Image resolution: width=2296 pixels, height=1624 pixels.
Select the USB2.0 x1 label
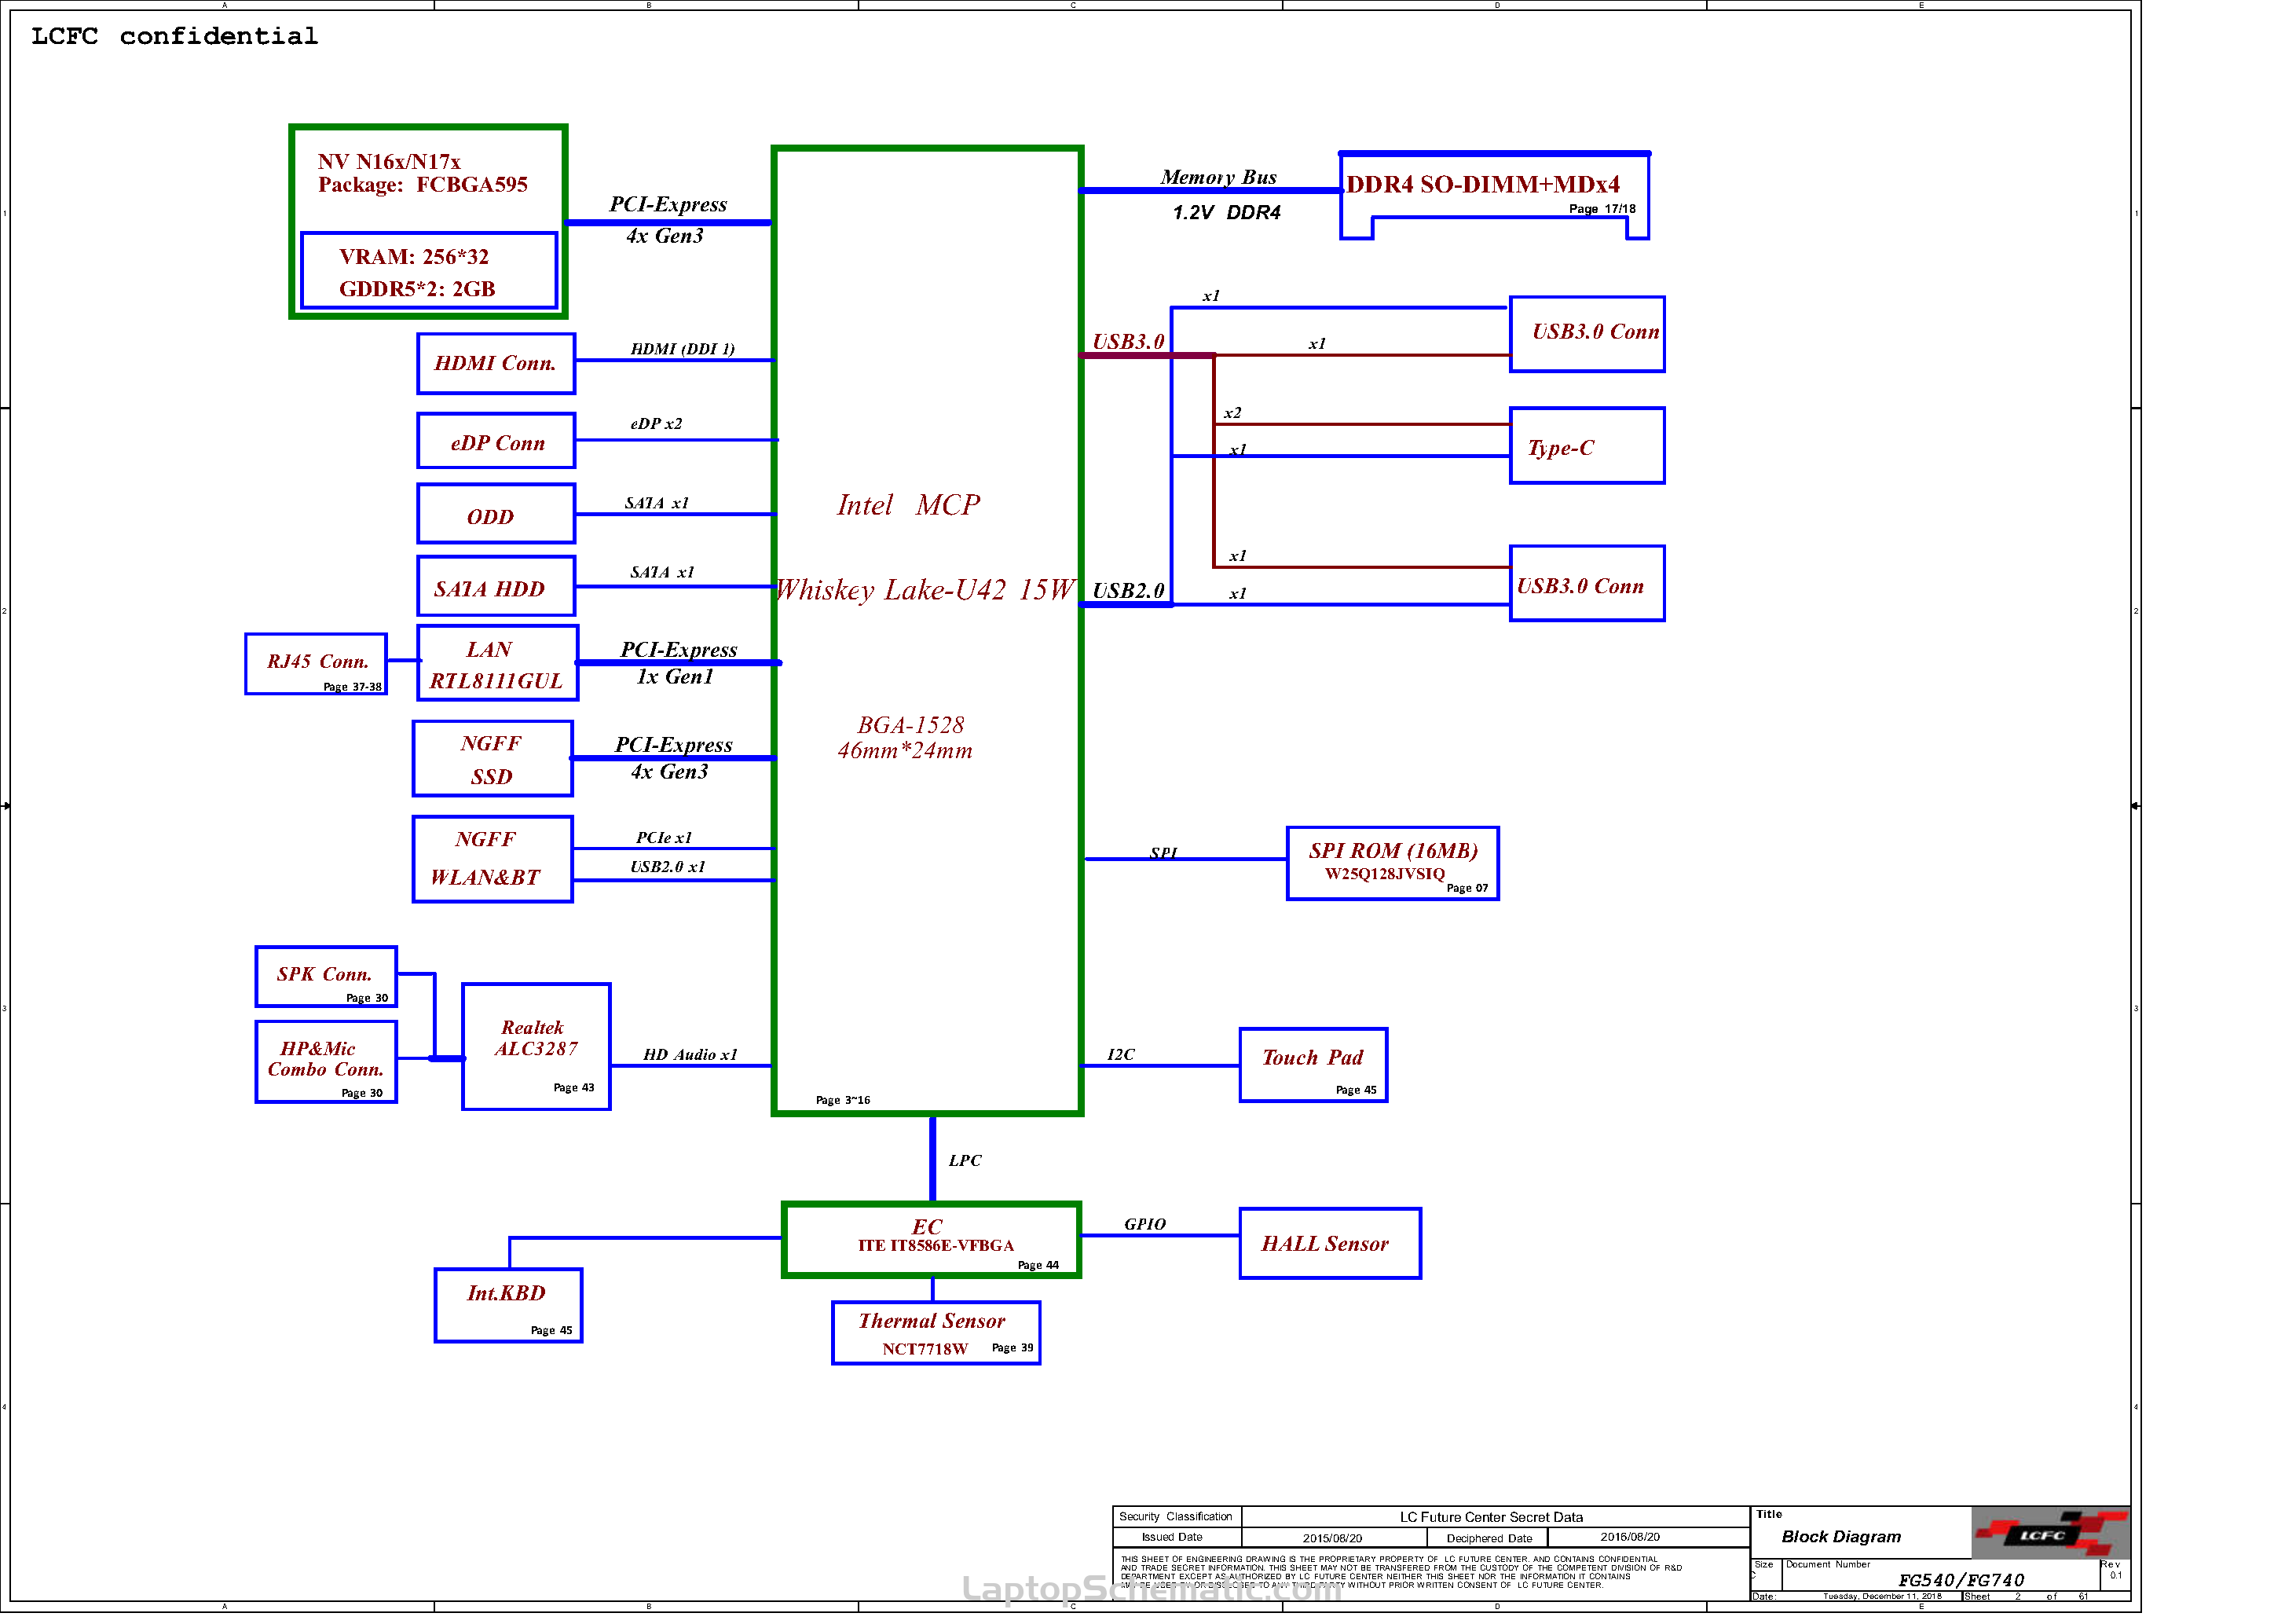[668, 867]
